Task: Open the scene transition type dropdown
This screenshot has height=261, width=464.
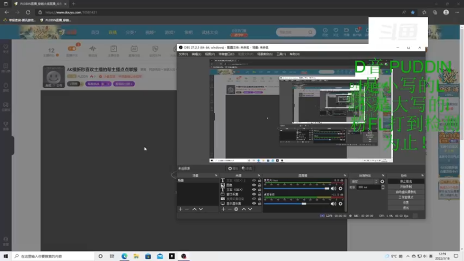Action: tap(364, 182)
